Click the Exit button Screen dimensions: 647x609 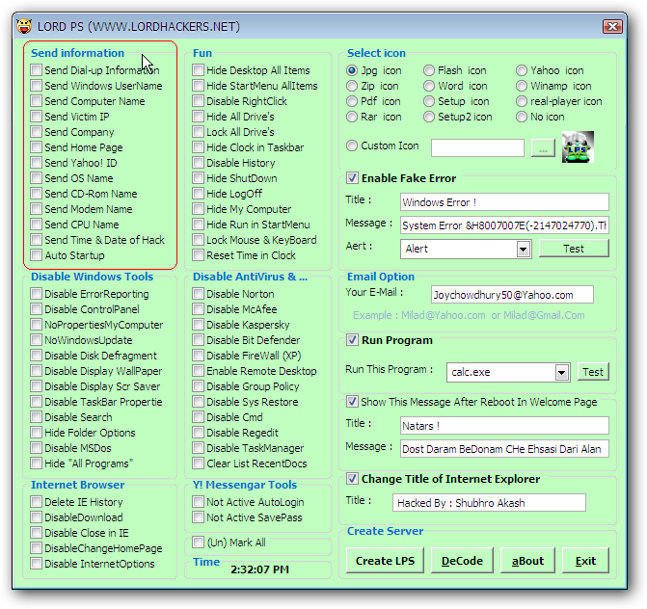[585, 561]
